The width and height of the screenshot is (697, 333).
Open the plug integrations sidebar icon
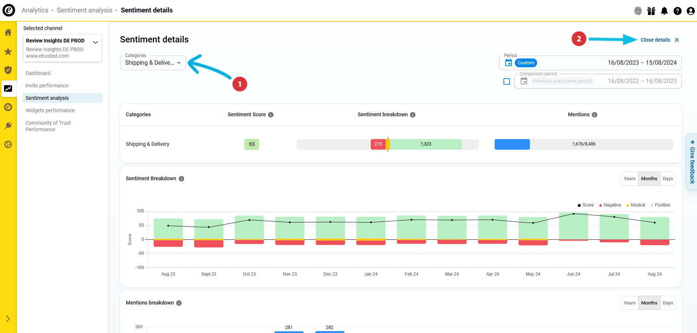point(8,126)
